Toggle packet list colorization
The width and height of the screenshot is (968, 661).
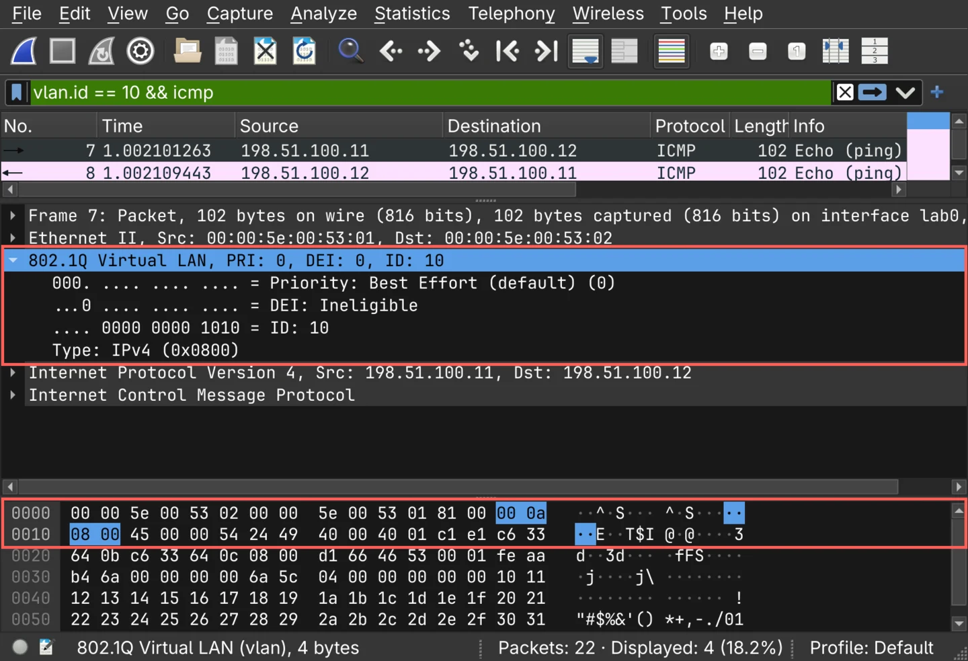(671, 51)
